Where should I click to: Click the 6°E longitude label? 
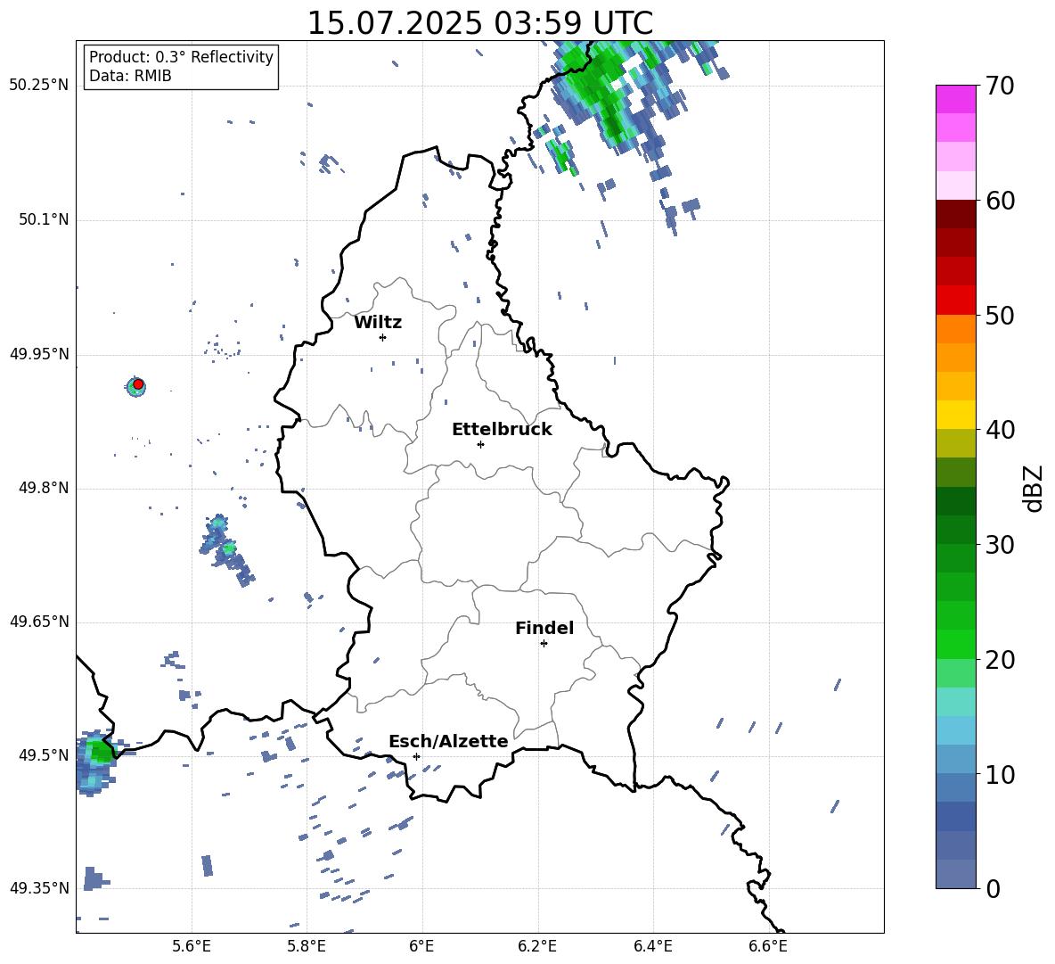coord(421,946)
